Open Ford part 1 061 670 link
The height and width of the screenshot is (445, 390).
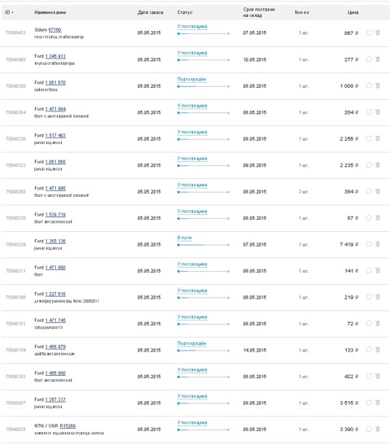pos(55,83)
